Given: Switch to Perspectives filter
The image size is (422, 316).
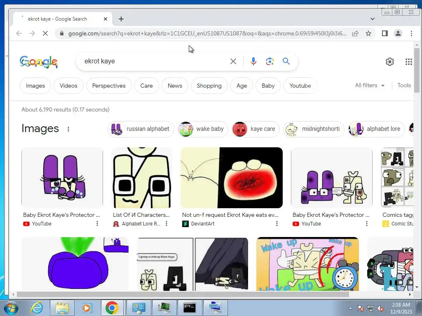Looking at the screenshot, I should 109,86.
